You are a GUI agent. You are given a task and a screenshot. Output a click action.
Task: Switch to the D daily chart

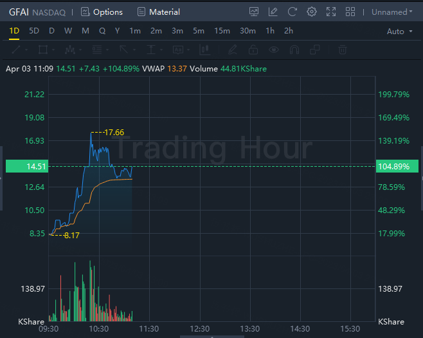click(51, 31)
